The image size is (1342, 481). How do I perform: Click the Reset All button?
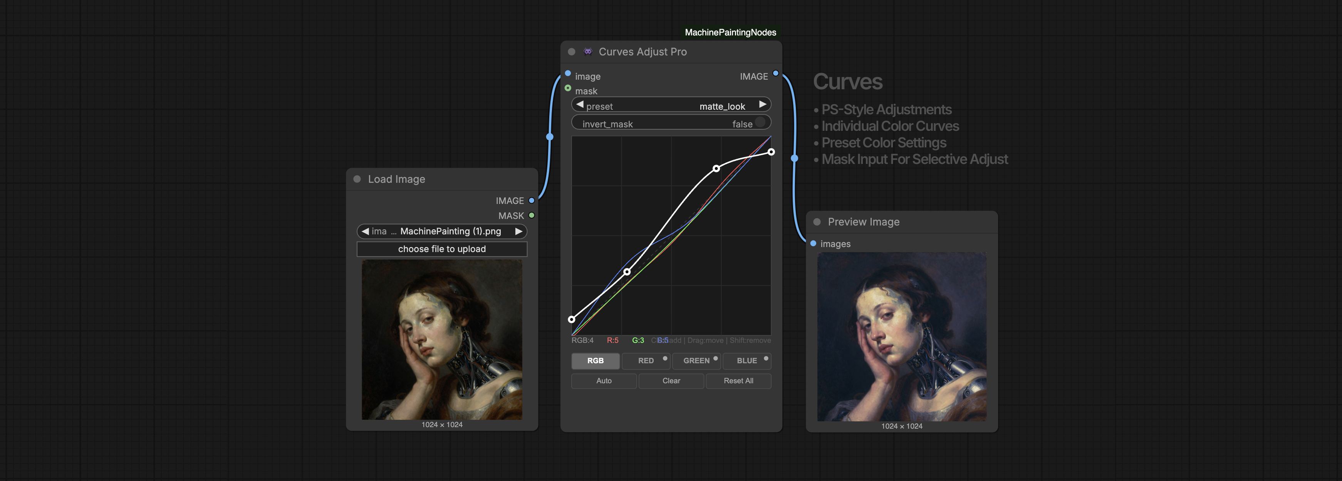point(738,381)
